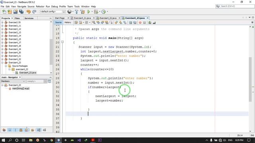Toggle Show Non-Public Members in Navigator
Image resolution: width=255 pixels, height=143 pixels.
tap(21, 130)
